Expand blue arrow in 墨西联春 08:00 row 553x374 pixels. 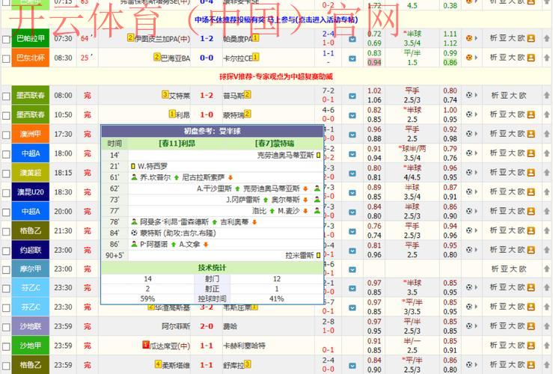pyautogui.click(x=352, y=96)
